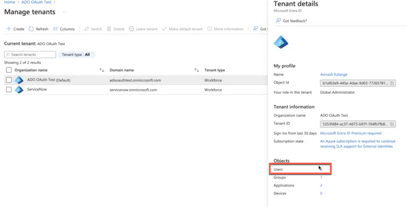This screenshot has width=407, height=207.
Task: Check the ServiceNow row checkbox
Action: click(9, 90)
